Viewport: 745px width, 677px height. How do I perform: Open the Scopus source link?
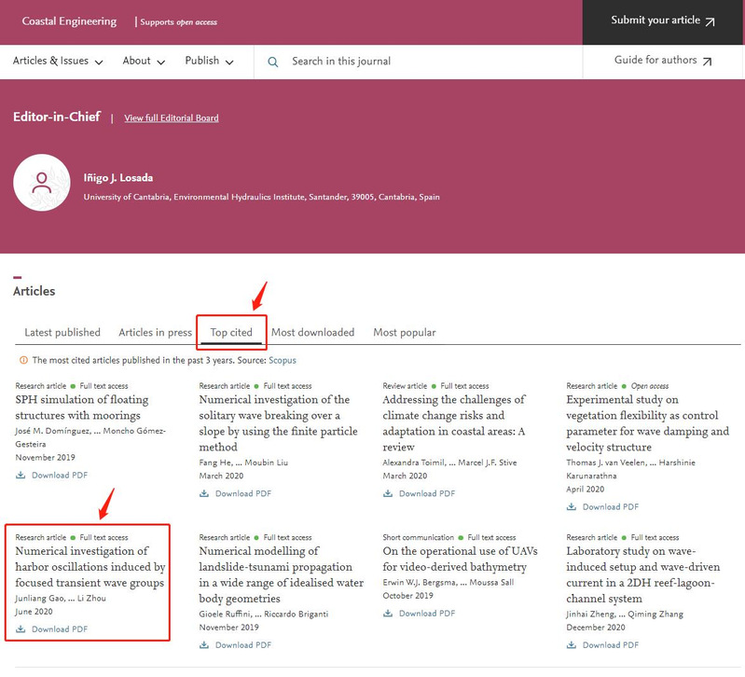(x=282, y=360)
